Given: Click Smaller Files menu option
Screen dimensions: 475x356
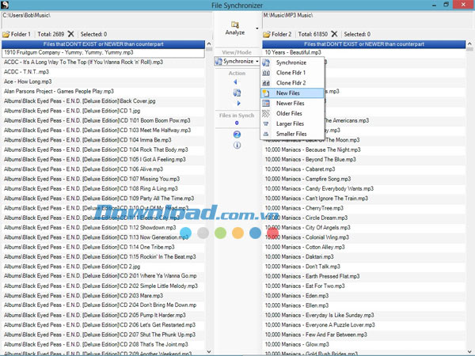Looking at the screenshot, I should (x=291, y=134).
